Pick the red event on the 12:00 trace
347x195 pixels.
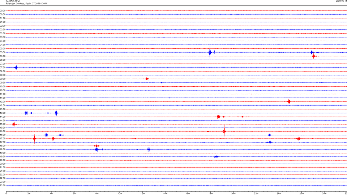pyautogui.click(x=289, y=102)
